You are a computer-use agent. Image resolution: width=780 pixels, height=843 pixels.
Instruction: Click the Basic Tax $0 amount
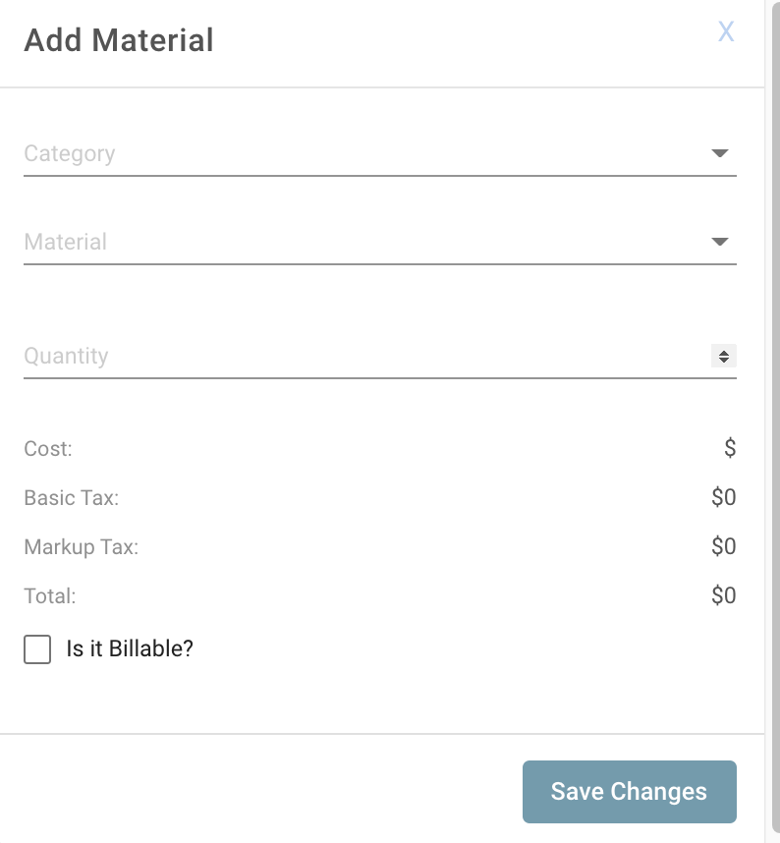click(724, 498)
